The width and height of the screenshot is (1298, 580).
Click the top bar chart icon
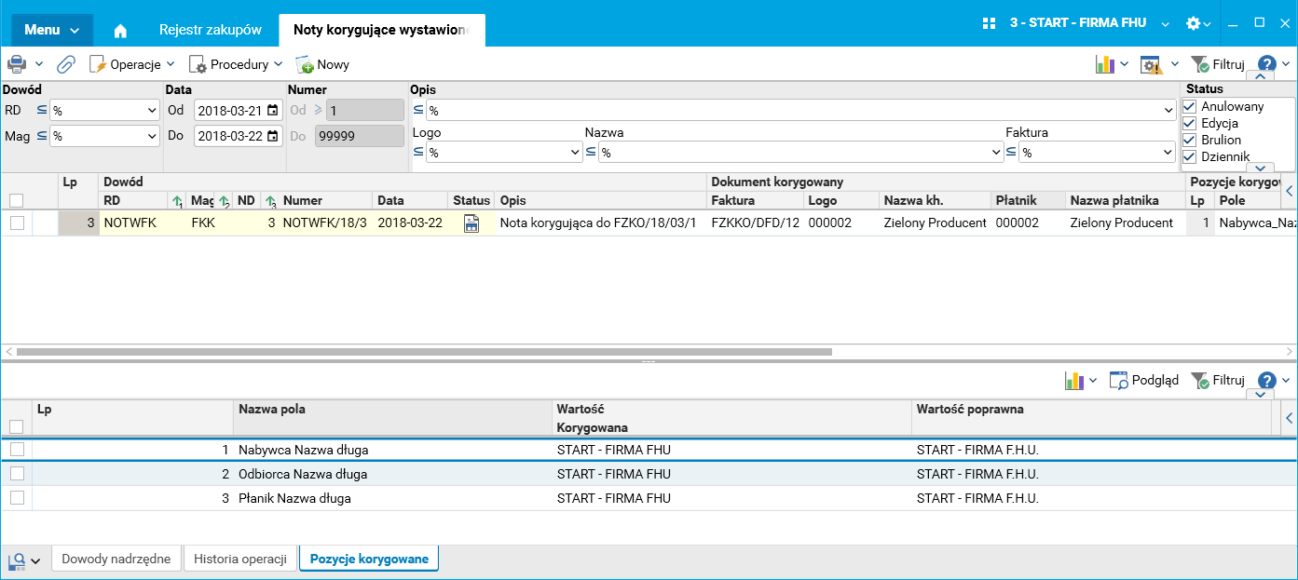coord(1105,64)
